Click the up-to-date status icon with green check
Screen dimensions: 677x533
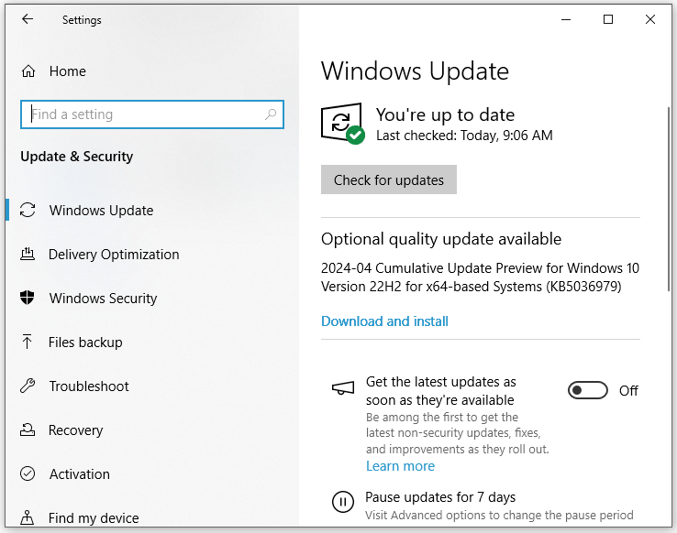(x=343, y=124)
